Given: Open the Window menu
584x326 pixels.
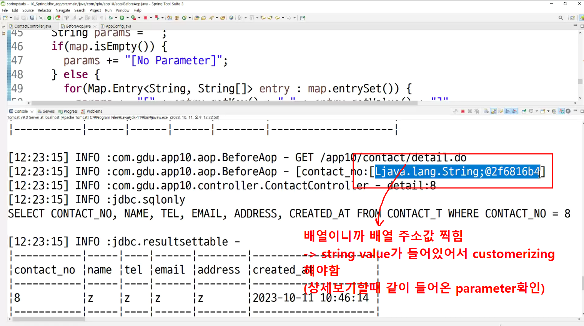Looking at the screenshot, I should 123,10.
